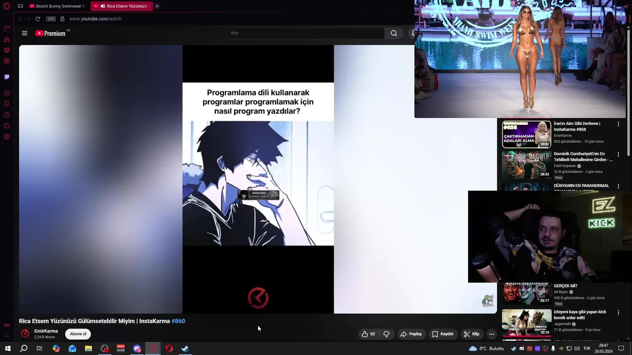
Task: Open options for İran'ın Aim Gibi video
Action: tap(618, 125)
